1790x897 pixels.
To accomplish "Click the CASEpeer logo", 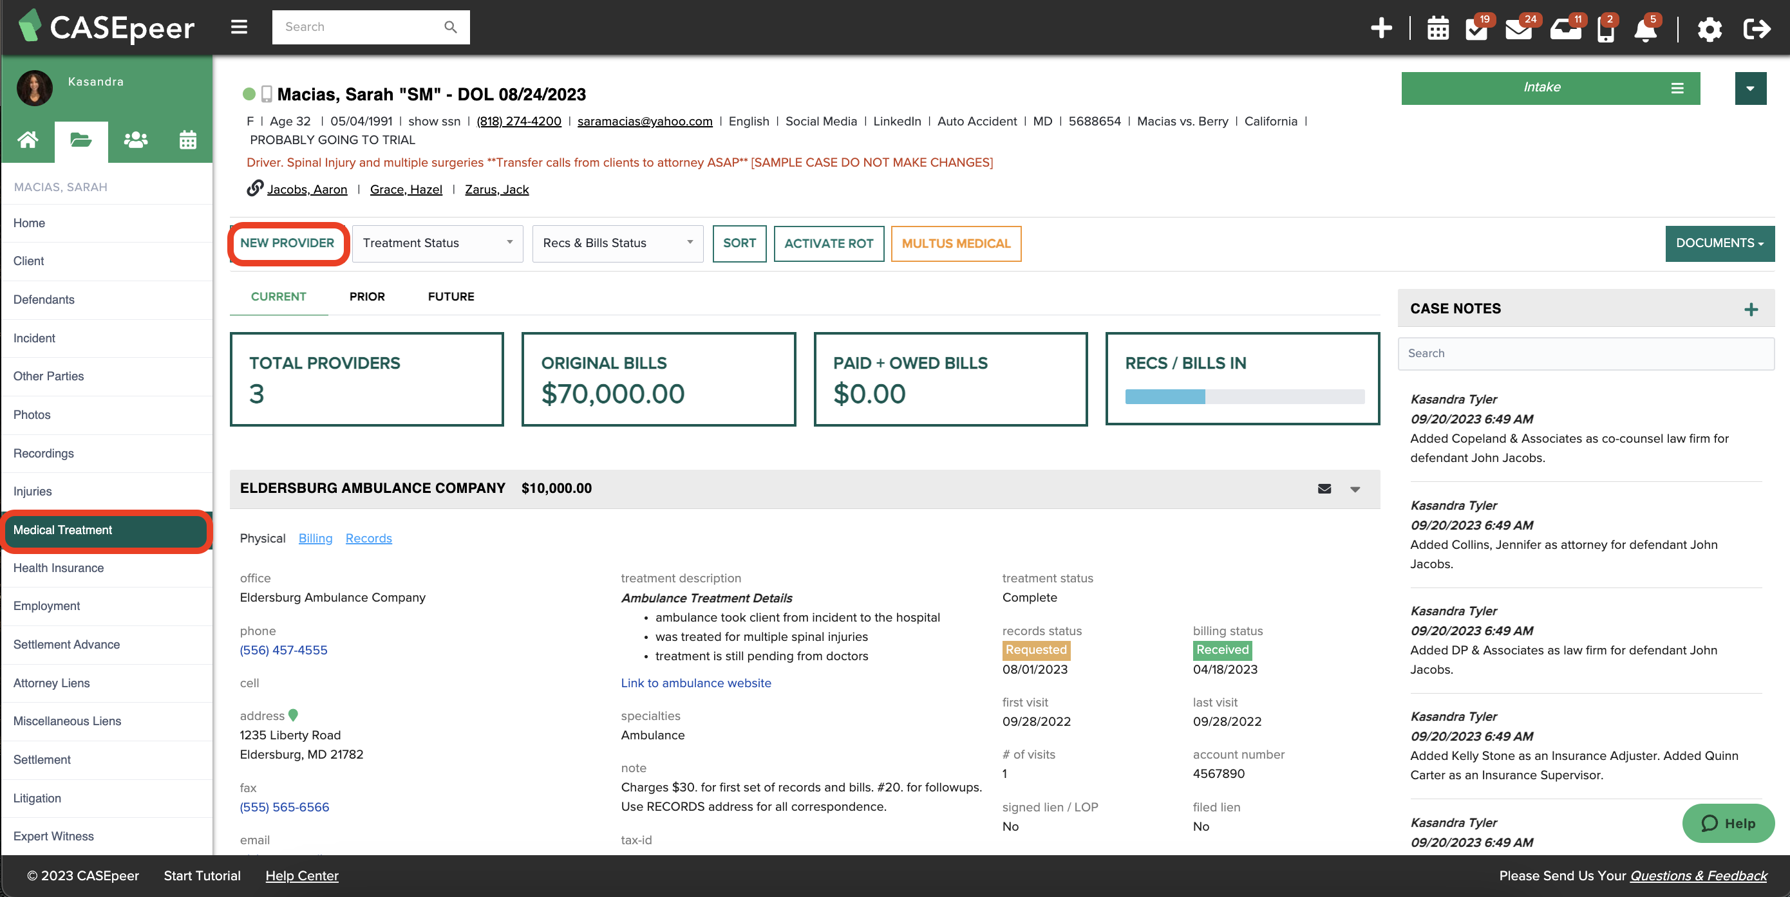I will pyautogui.click(x=106, y=27).
